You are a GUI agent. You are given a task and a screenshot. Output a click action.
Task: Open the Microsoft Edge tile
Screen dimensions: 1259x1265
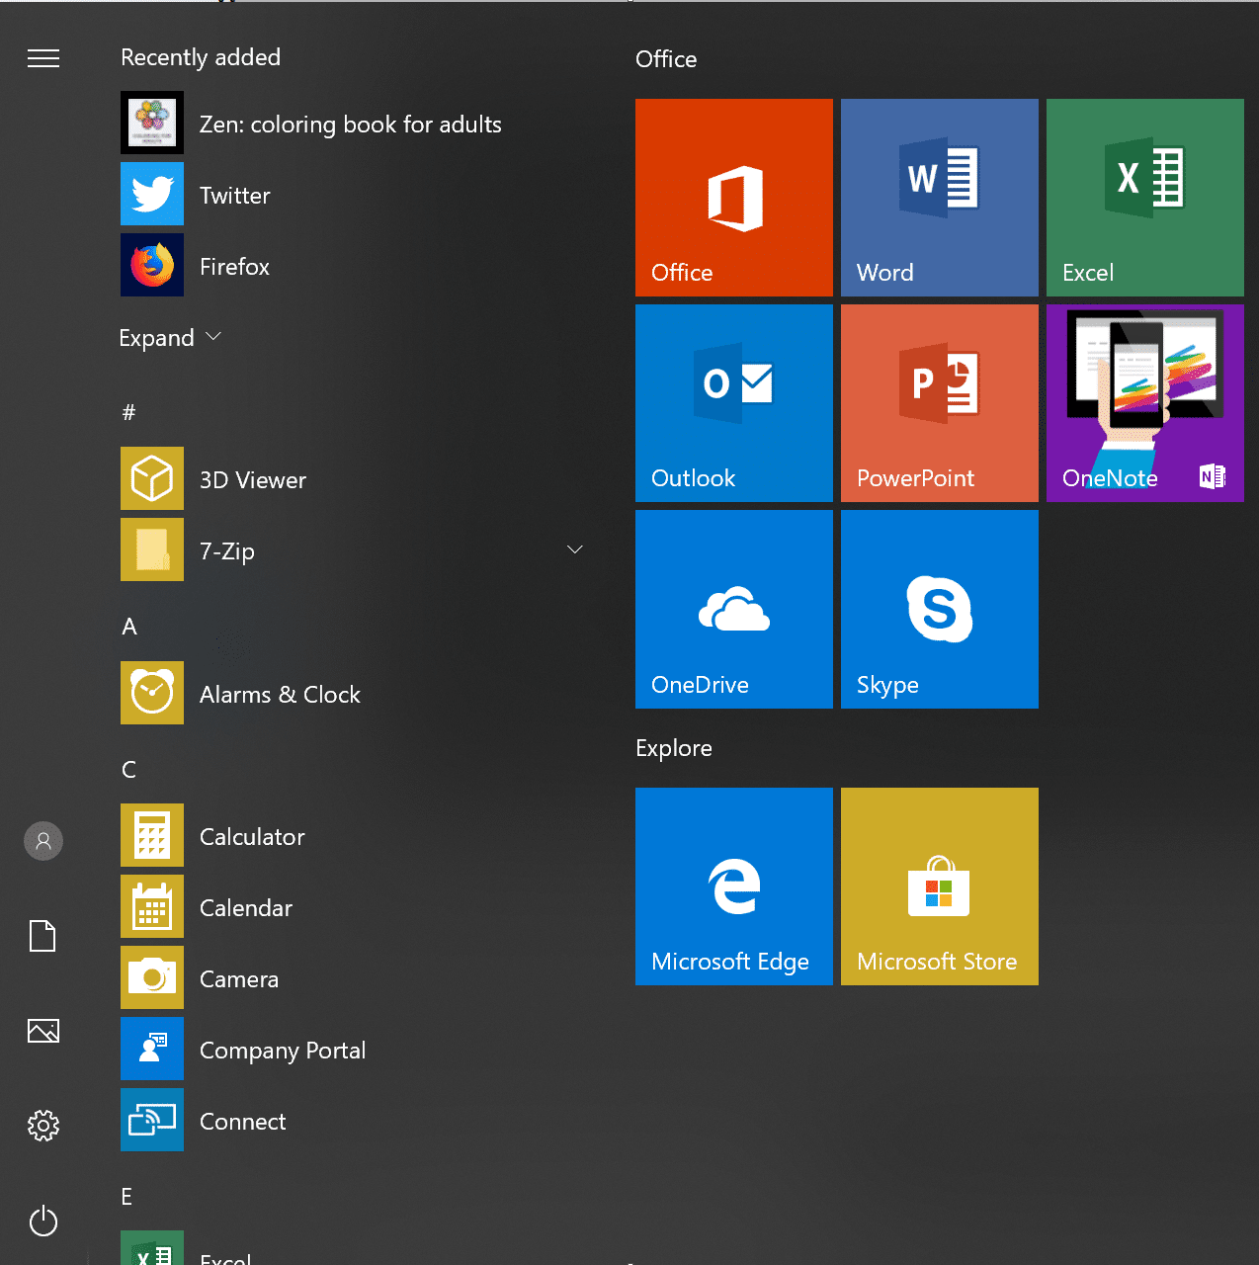coord(734,886)
